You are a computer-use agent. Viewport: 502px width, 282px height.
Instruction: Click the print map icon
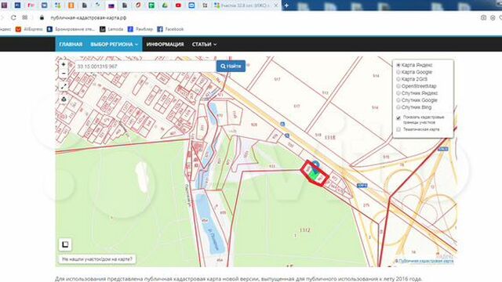pos(64,99)
